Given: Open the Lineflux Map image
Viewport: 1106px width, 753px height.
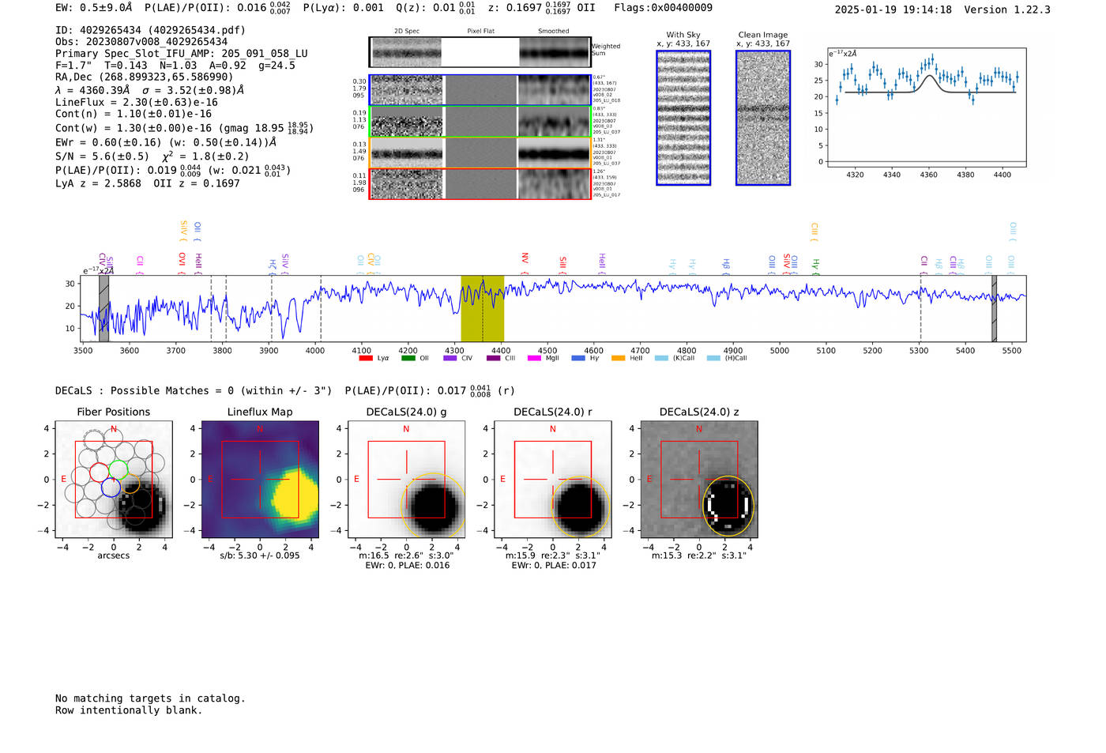Looking at the screenshot, I should [260, 480].
